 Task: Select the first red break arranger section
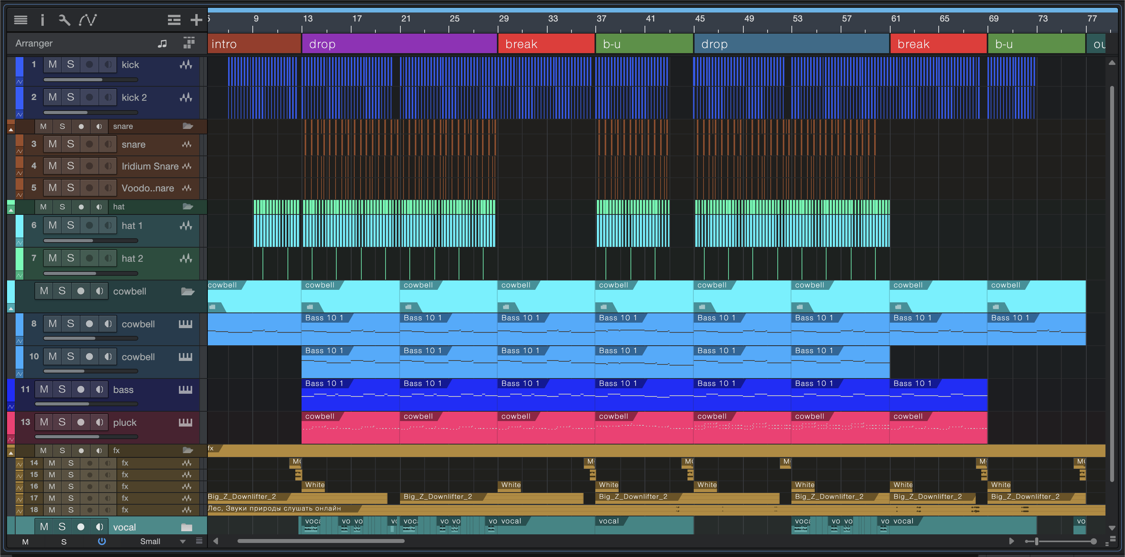pos(546,44)
